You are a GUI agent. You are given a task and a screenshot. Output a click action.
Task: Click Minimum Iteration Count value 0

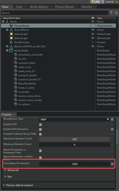75,145
